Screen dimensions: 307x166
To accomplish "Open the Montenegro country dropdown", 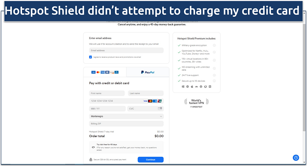I will (126, 116).
